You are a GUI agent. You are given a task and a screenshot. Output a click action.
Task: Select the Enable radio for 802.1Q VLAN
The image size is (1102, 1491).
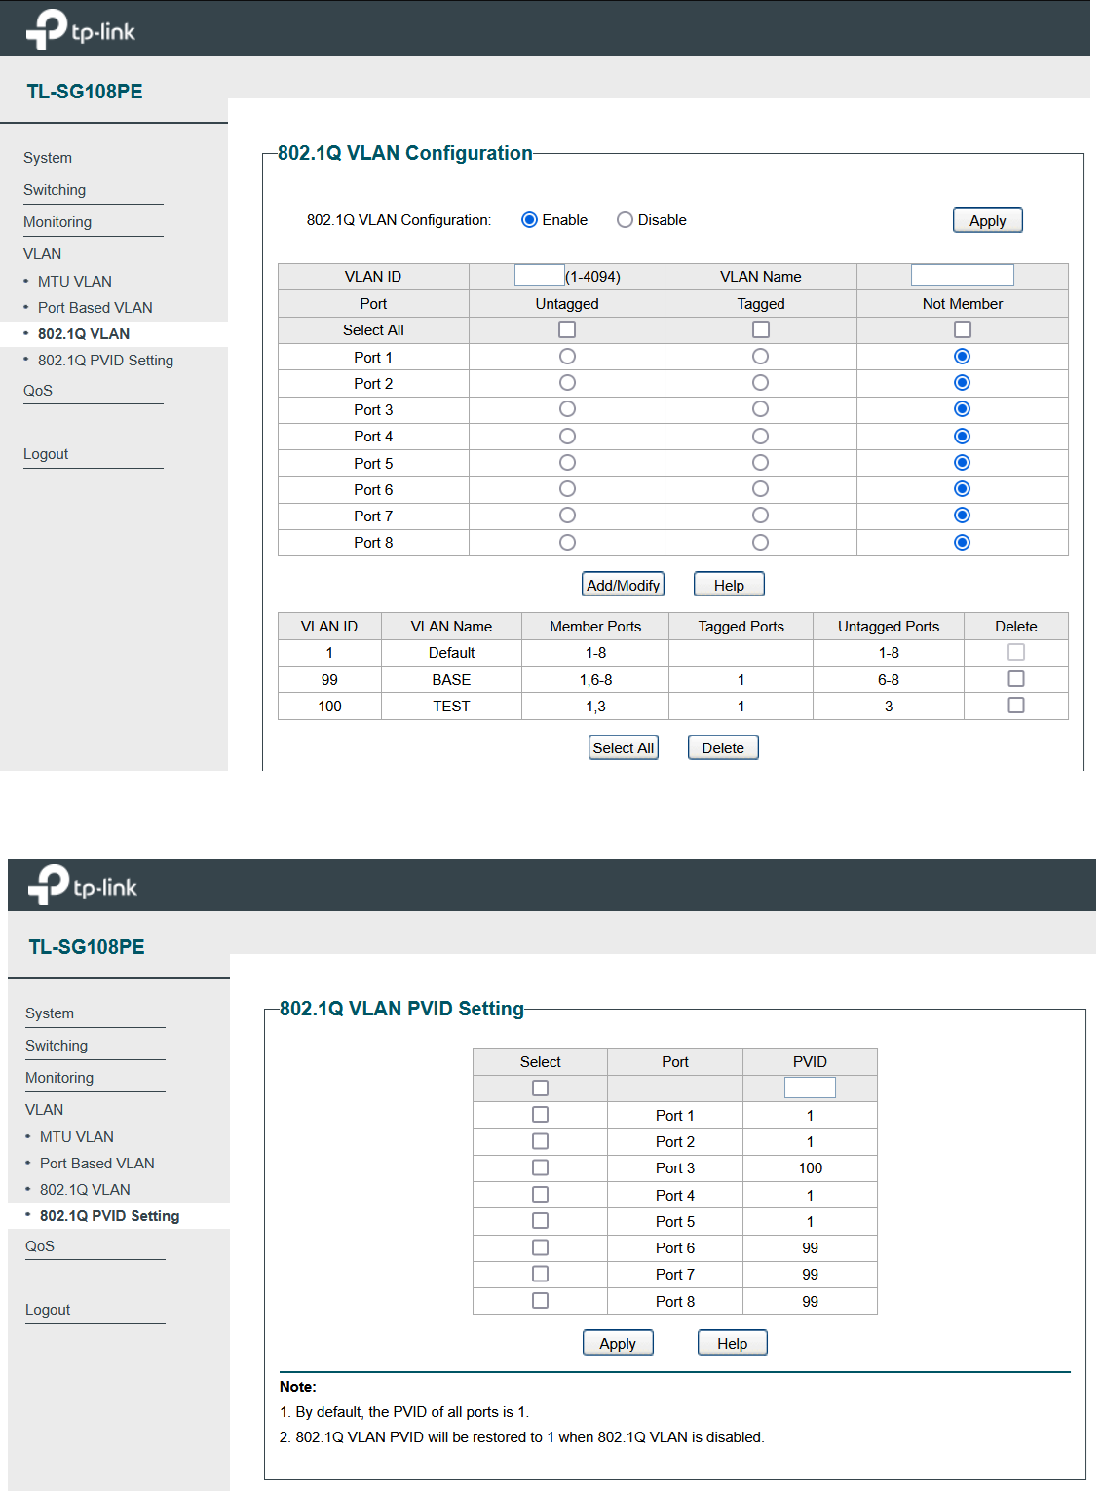click(529, 220)
